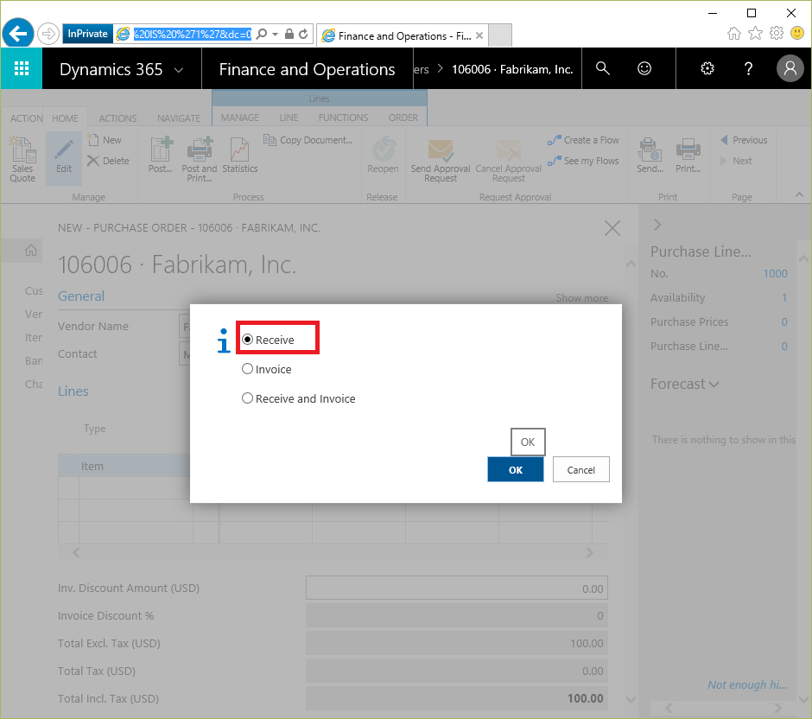Open browser favorites star icon
This screenshot has width=812, height=719.
click(x=756, y=34)
